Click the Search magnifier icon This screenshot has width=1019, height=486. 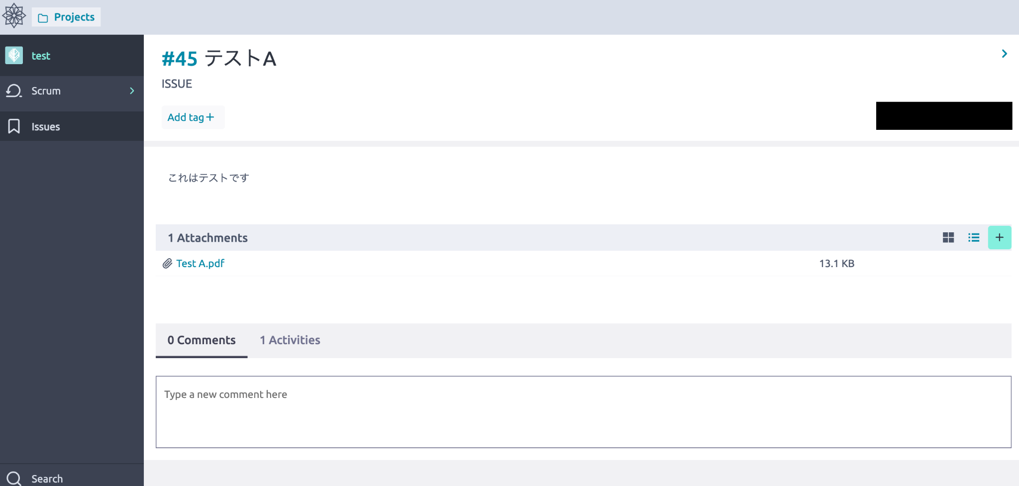[x=14, y=479]
